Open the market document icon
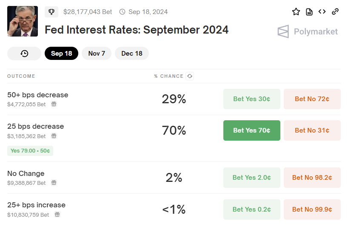Screen dimensions: 348x232 pyautogui.click(x=309, y=12)
